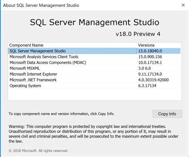Select the SQL Server Management Studio row
The width and height of the screenshot is (189, 157).
[94, 51]
